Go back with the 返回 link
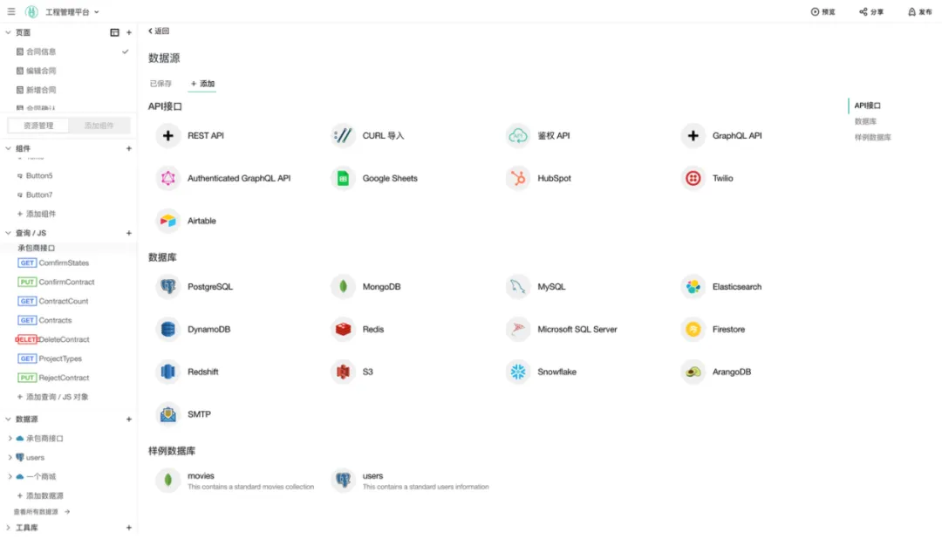The width and height of the screenshot is (942, 539). pos(159,31)
